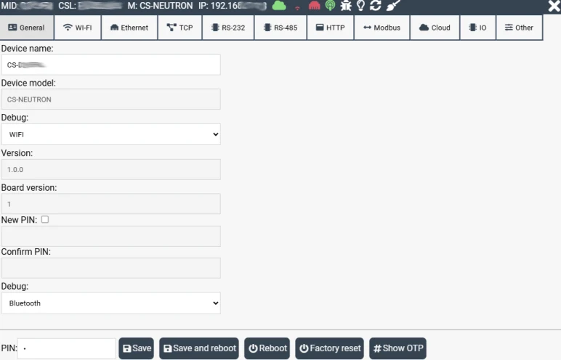Click the broom clean icon
Screen dimensions: 561x360
[393, 6]
